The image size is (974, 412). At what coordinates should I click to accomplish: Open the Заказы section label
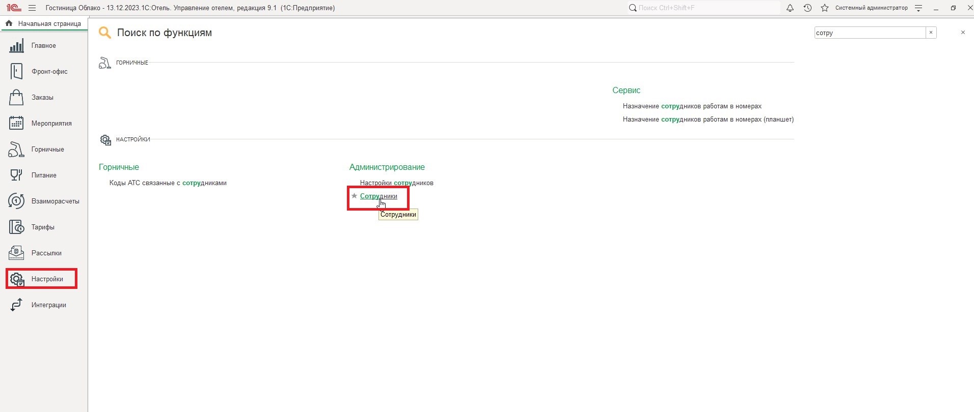click(x=42, y=98)
